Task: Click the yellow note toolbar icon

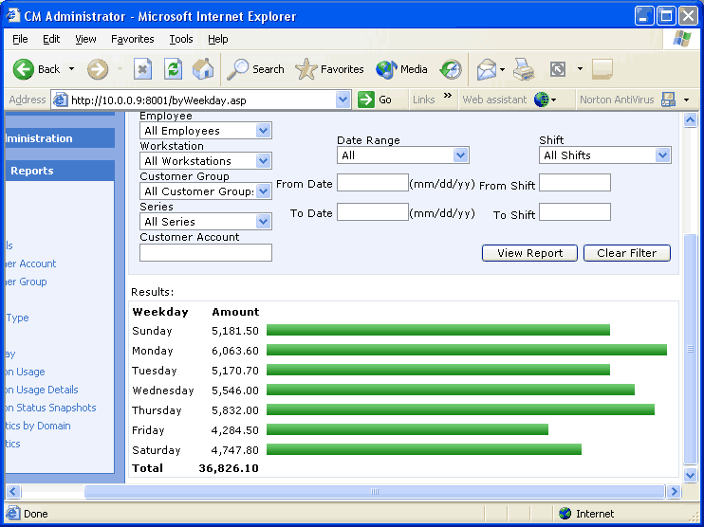Action: (602, 69)
